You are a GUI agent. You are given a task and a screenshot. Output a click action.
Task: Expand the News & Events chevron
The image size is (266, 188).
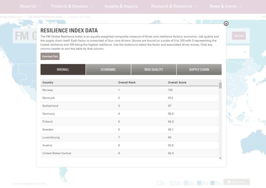coord(240,6)
